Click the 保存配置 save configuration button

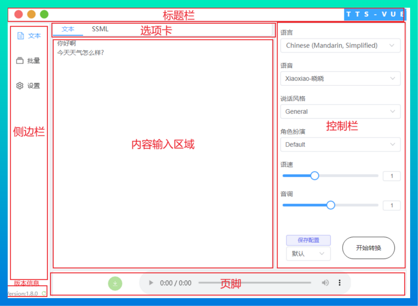coord(308,240)
